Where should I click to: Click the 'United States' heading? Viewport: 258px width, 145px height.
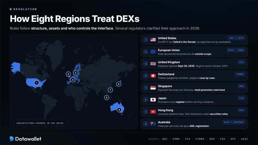167,38
